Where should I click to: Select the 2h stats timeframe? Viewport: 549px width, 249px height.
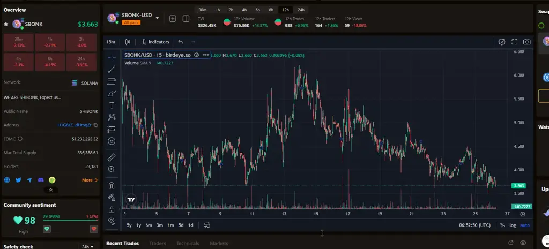coord(231,10)
